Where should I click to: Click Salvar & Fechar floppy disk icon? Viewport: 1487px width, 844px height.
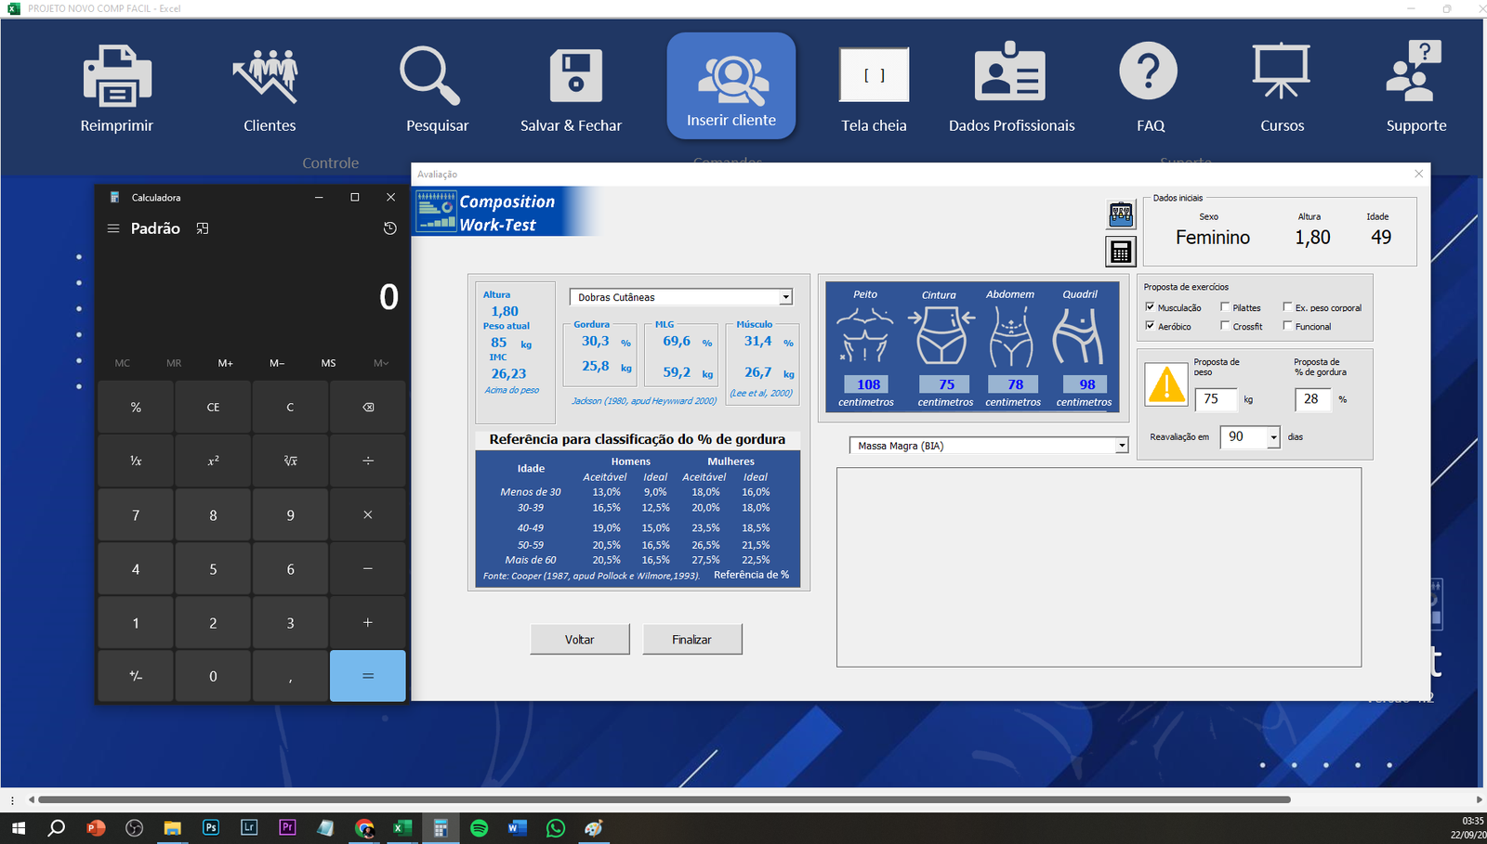[x=574, y=76]
